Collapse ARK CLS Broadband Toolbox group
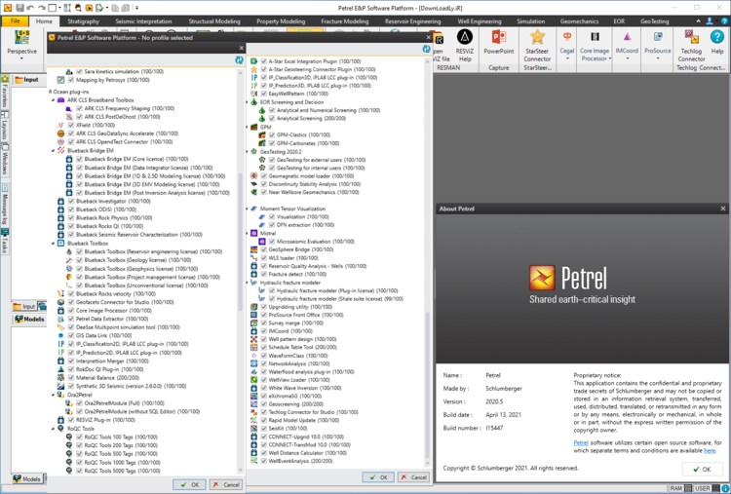 pyautogui.click(x=54, y=100)
